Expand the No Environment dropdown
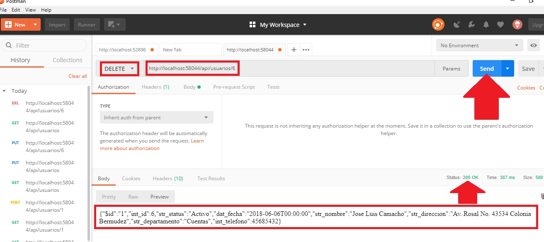 click(479, 45)
